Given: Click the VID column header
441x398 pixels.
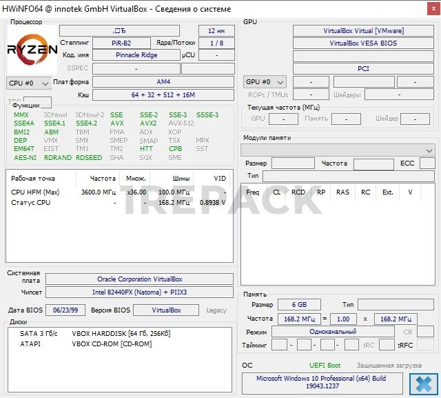Looking at the screenshot, I should (219, 178).
